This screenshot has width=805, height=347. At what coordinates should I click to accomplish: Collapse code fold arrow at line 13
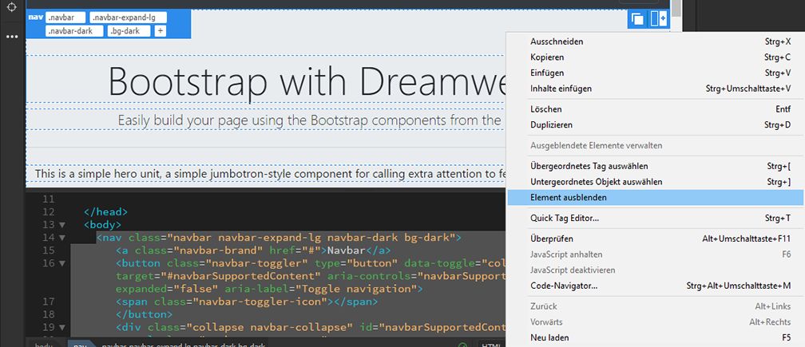pos(62,225)
